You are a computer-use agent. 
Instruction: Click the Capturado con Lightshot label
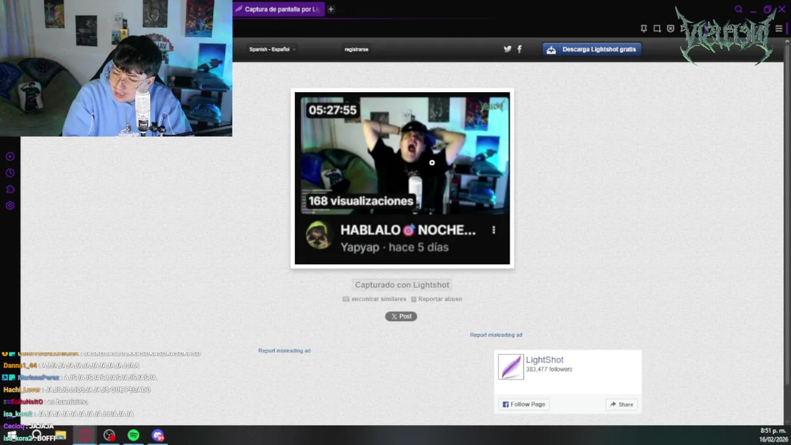pyautogui.click(x=402, y=285)
